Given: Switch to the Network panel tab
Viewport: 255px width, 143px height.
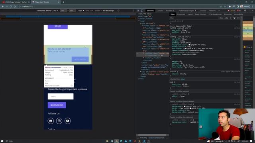Looking at the screenshot, I should pos(212,11).
